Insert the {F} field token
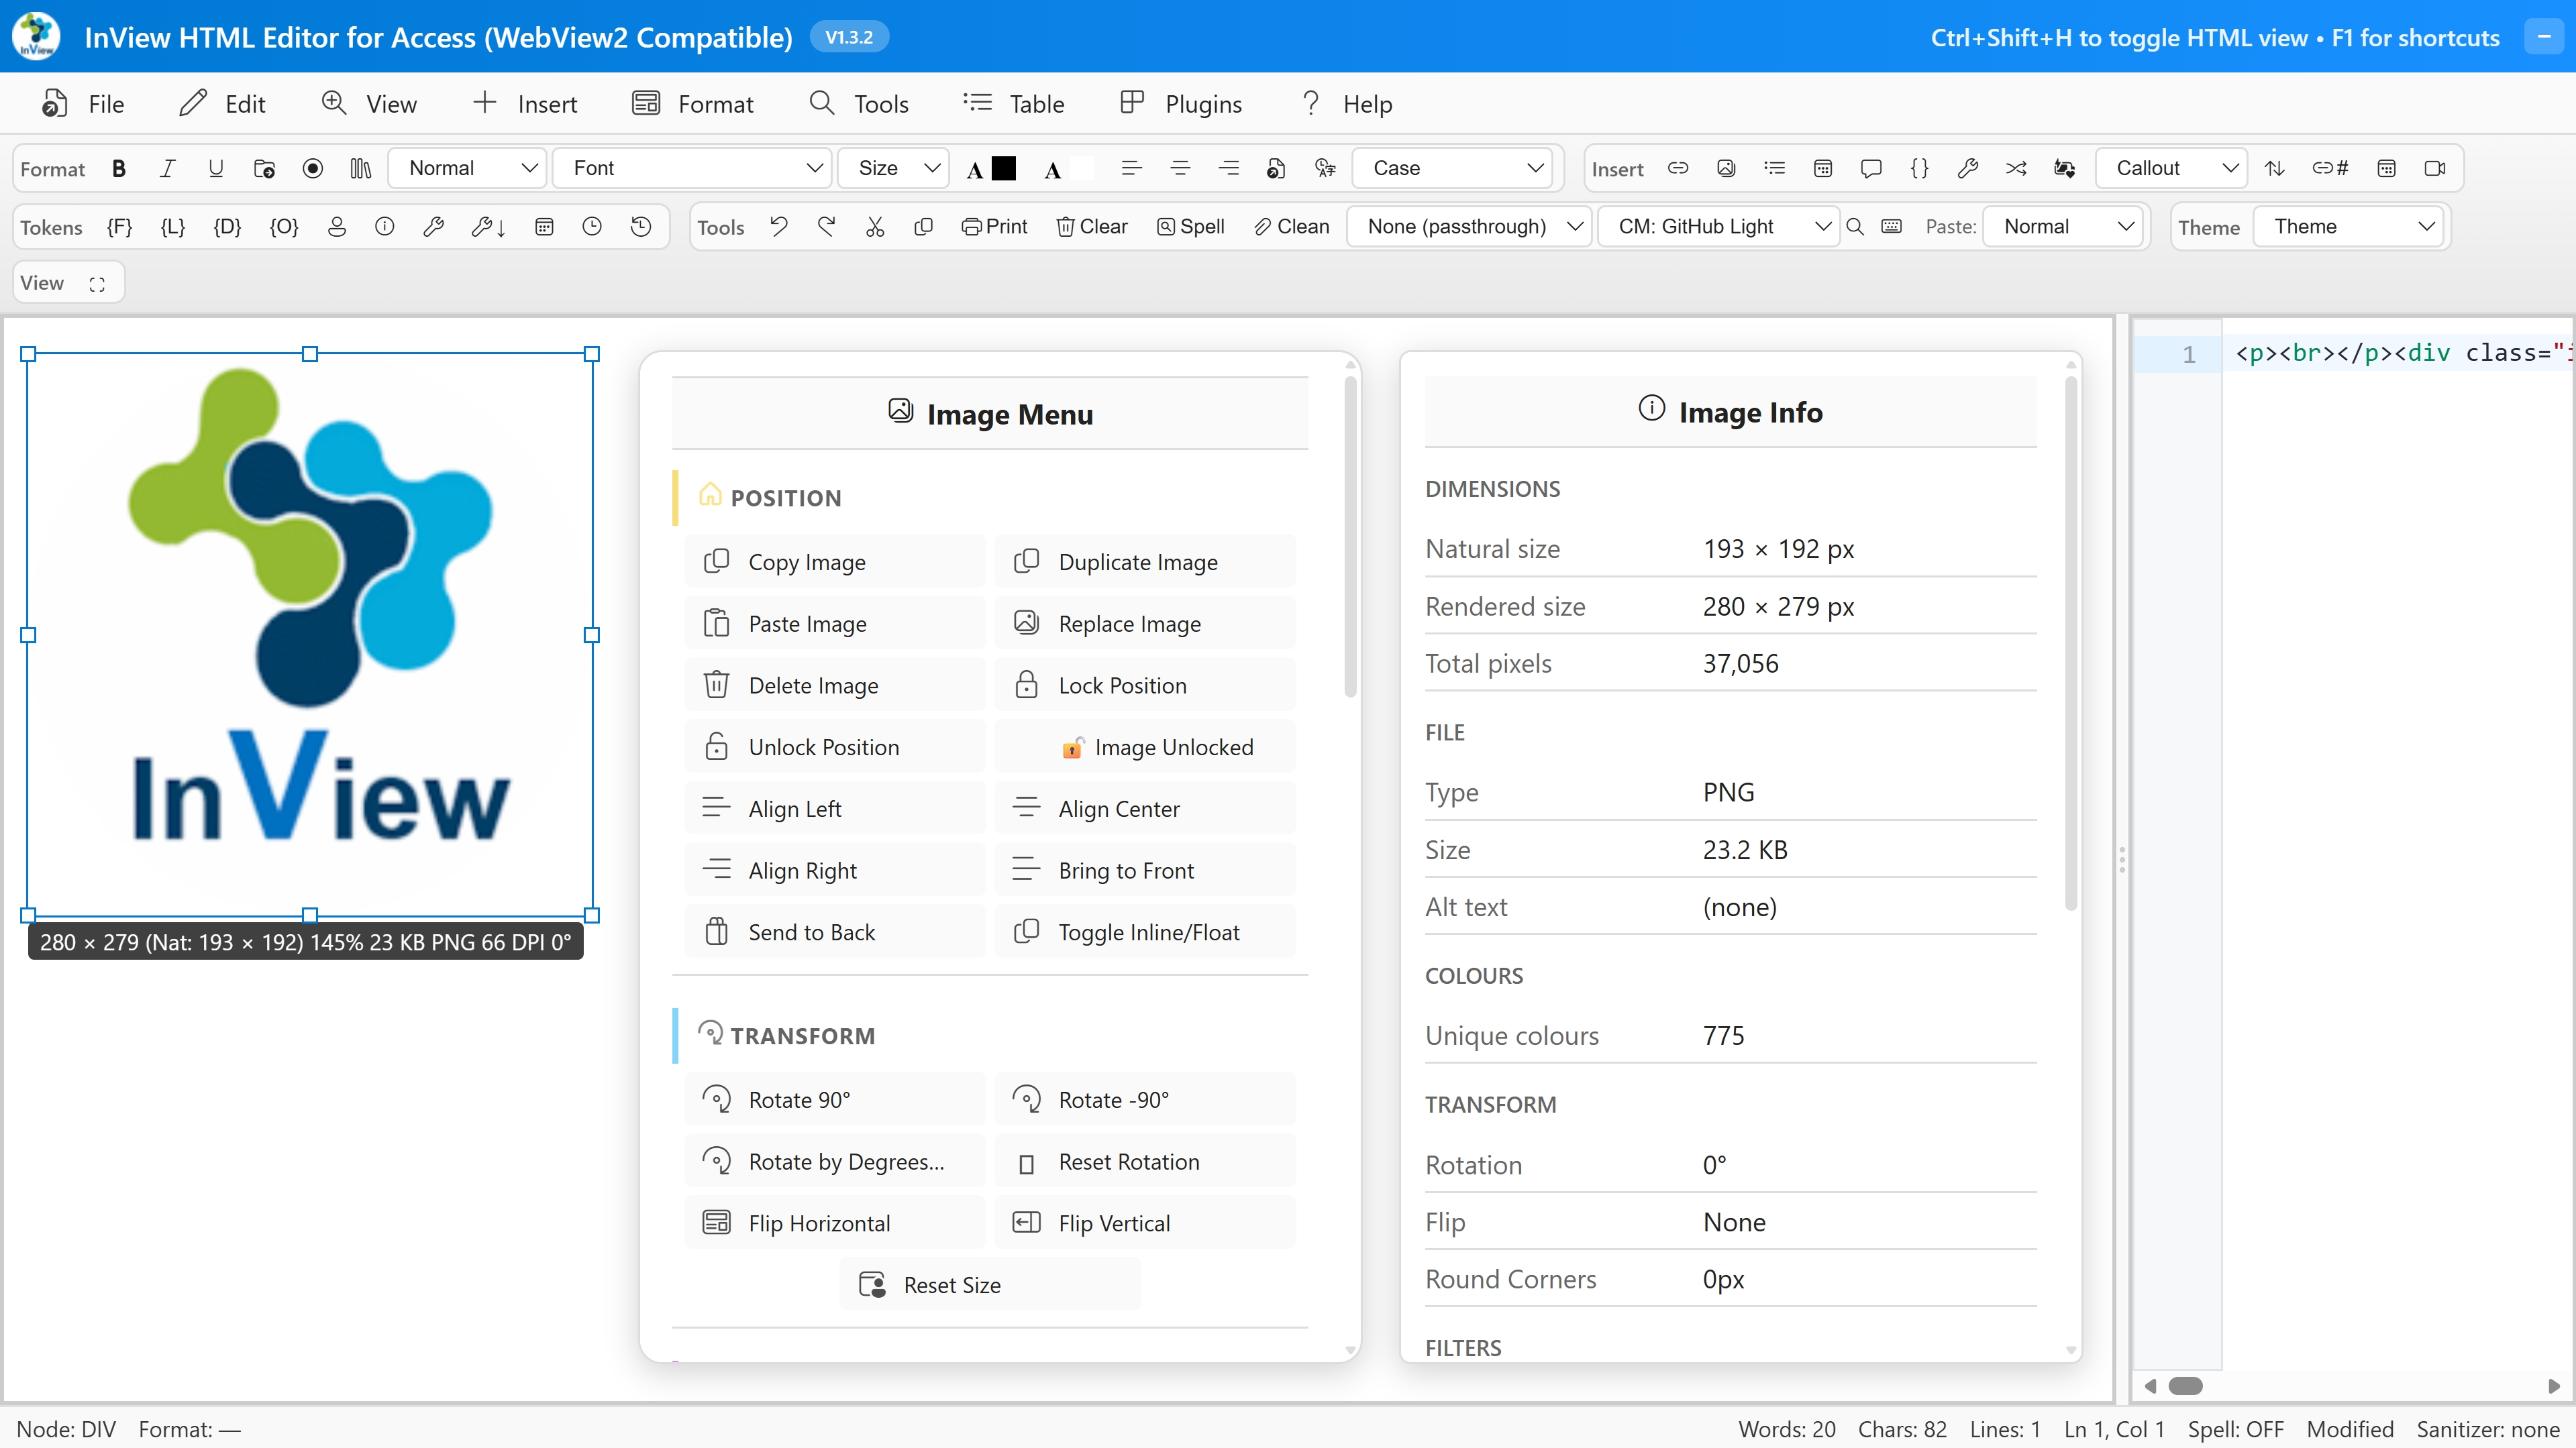The height and width of the screenshot is (1448, 2576). coord(119,227)
